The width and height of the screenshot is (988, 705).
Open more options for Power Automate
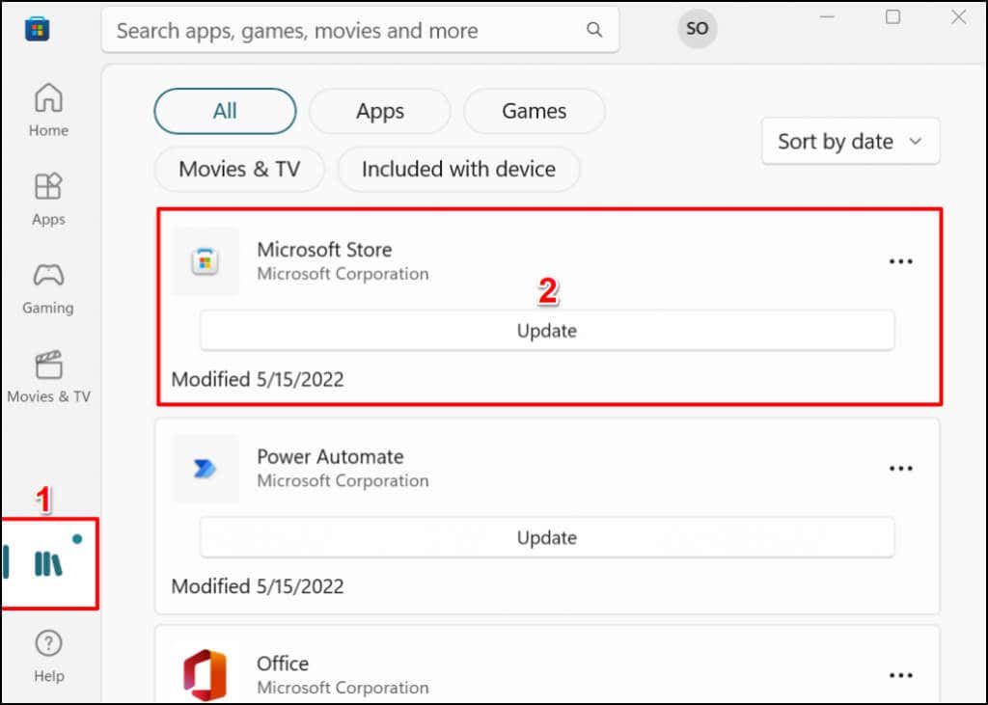(x=900, y=469)
